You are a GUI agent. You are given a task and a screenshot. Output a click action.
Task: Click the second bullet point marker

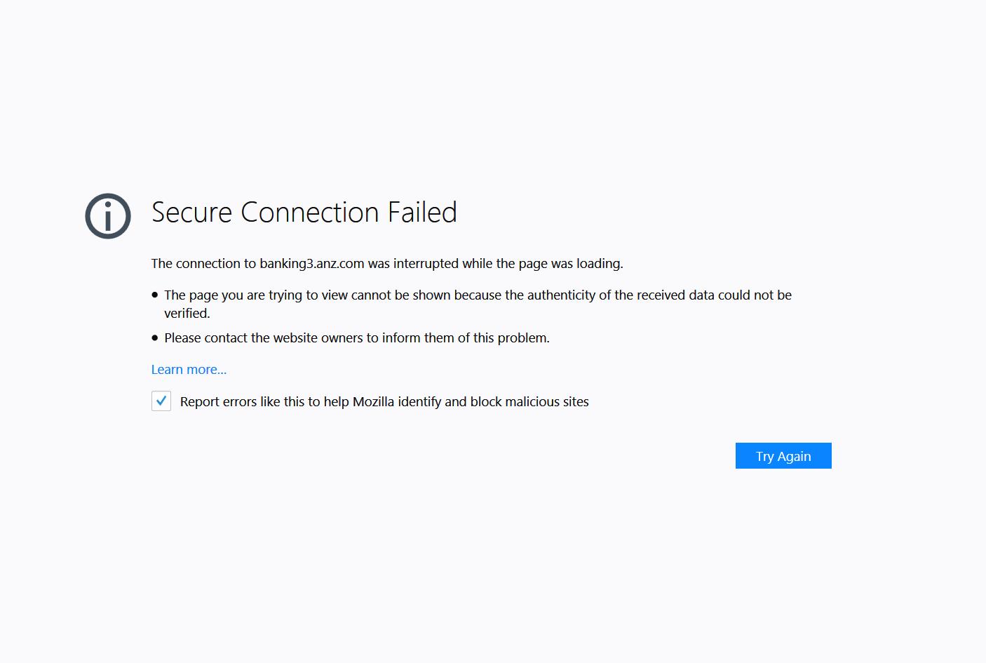point(155,338)
